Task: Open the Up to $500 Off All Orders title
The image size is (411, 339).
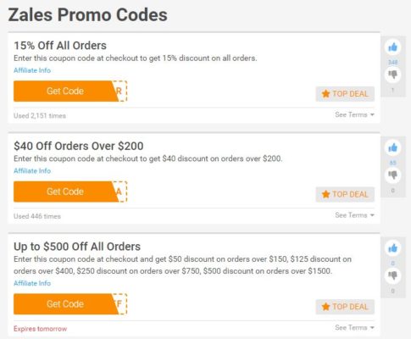Action: pos(77,247)
